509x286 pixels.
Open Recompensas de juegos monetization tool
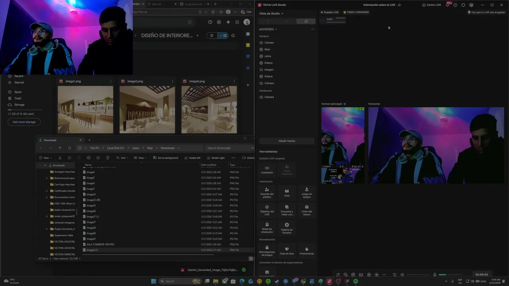click(267, 250)
